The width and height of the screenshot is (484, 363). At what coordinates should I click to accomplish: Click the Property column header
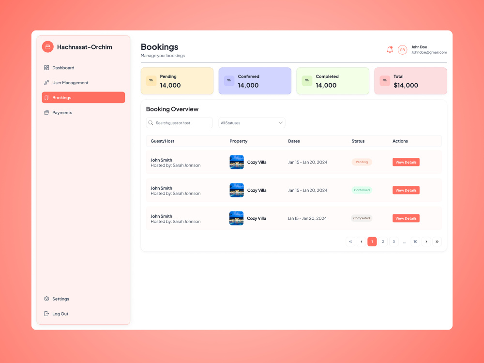pos(238,141)
